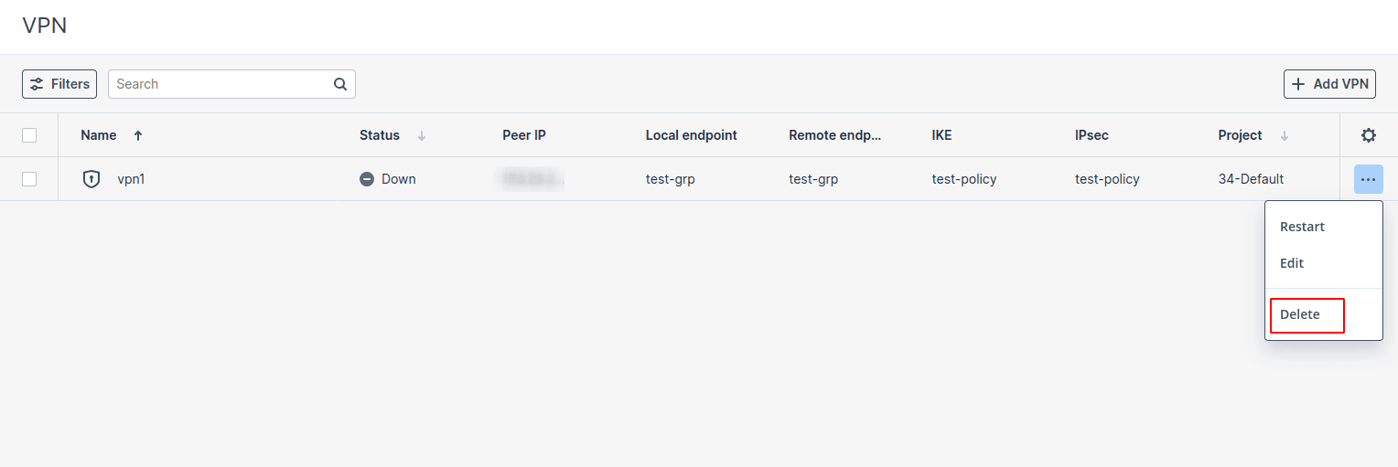
Task: Click the Local endpoint column header
Action: pyautogui.click(x=691, y=135)
